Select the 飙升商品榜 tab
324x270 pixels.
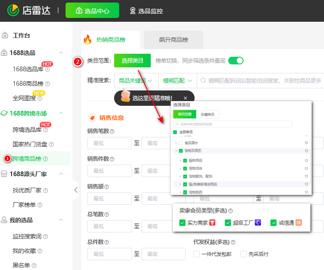173,40
